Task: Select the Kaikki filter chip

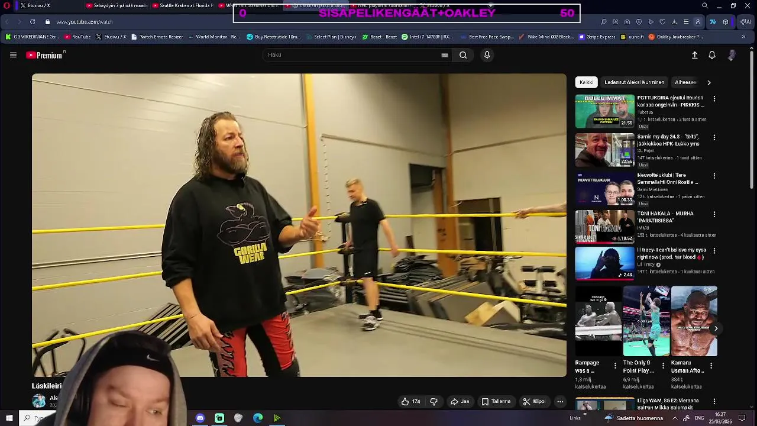Action: (586, 82)
